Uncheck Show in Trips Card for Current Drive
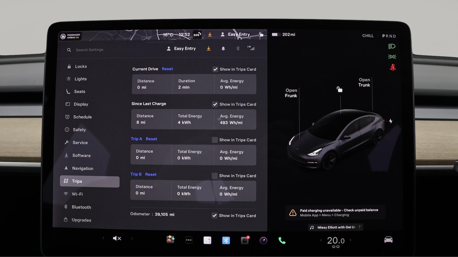The image size is (458, 257). (215, 69)
